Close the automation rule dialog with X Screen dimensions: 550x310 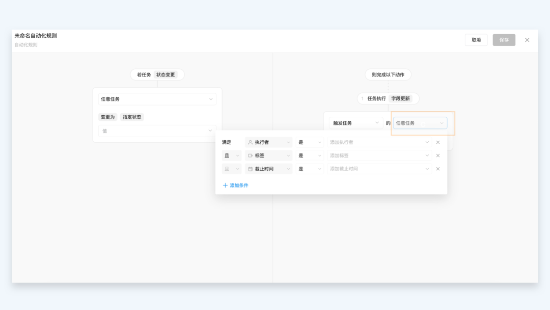(527, 40)
